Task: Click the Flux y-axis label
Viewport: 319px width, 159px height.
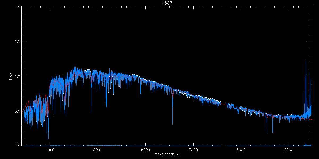Action: point(11,76)
